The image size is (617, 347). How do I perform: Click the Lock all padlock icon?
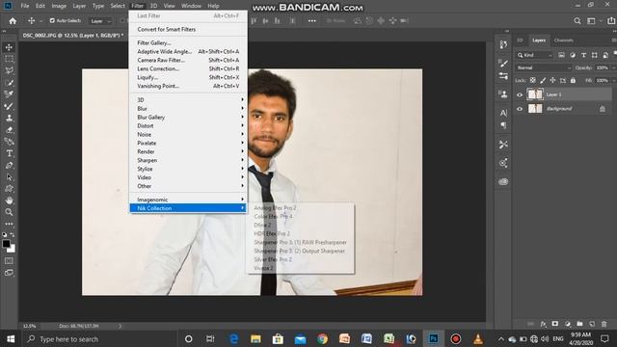pos(573,80)
